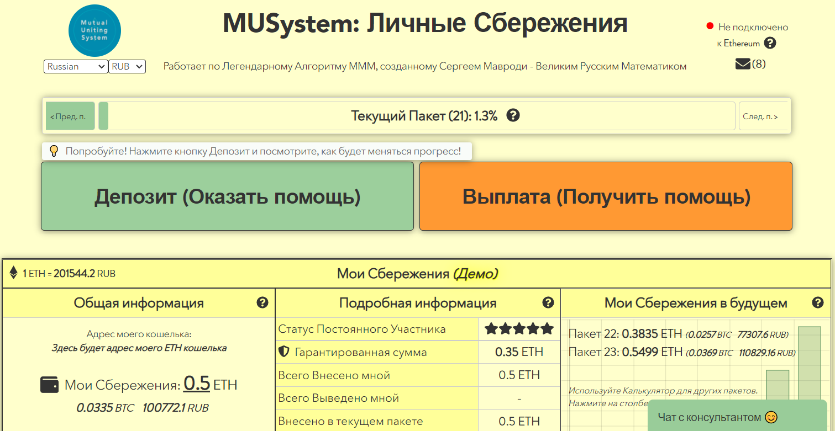Click the 0.5 ETH savings value
Screen dimensions: 835x431
point(197,384)
